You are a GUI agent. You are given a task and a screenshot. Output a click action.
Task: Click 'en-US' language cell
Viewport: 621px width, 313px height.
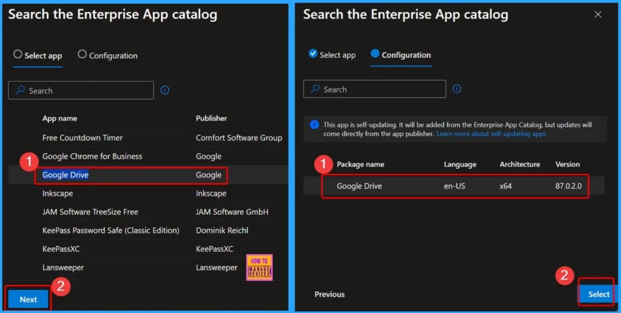[455, 186]
